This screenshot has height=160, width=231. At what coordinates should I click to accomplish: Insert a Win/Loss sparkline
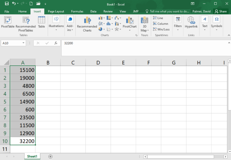point(161,29)
